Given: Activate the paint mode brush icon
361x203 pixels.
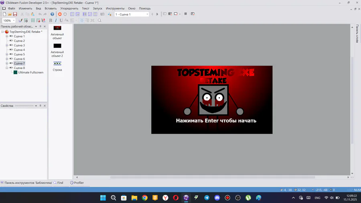Looking at the screenshot, I should click(20, 20).
